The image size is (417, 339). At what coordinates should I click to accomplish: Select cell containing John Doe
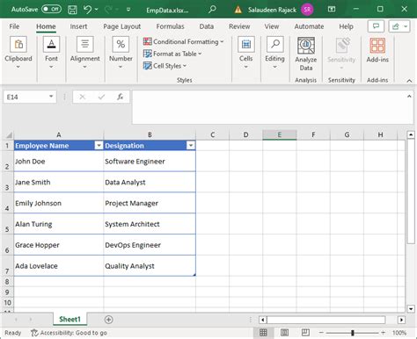coord(59,162)
